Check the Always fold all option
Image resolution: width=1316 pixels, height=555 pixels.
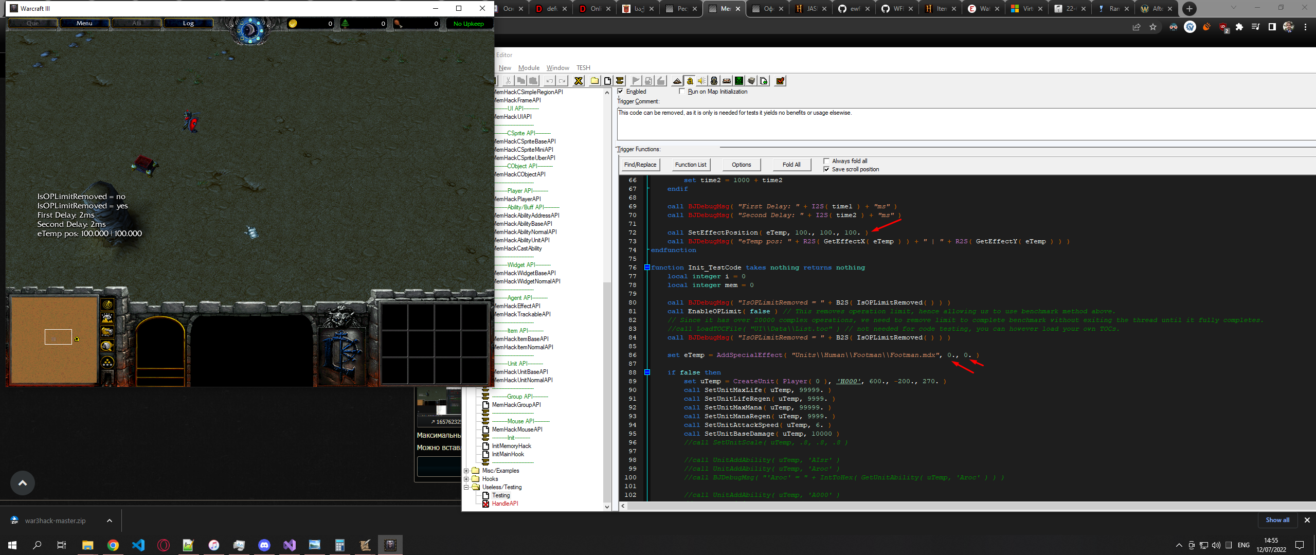pyautogui.click(x=826, y=161)
